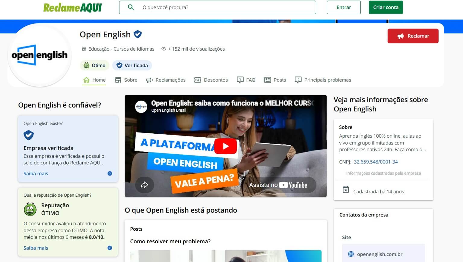Viewport: 463px width, 262px height.
Task: Click the globe icon beside openenglish.com.br
Action: point(351,254)
